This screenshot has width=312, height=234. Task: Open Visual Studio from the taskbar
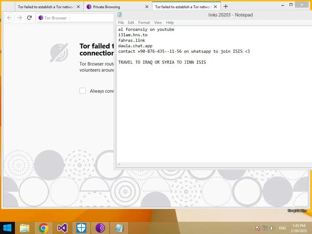tap(62, 228)
